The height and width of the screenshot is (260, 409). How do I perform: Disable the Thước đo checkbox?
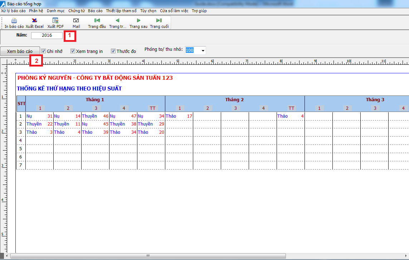click(x=113, y=51)
